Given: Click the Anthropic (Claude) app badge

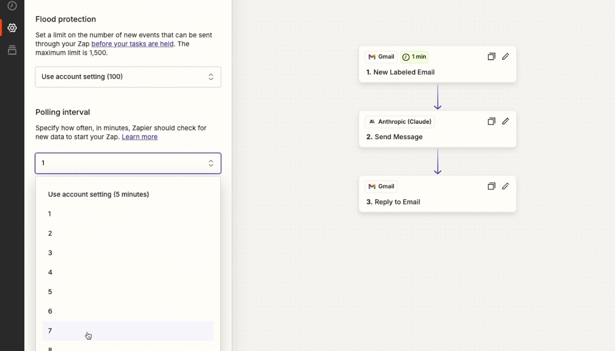Looking at the screenshot, I should (400, 122).
